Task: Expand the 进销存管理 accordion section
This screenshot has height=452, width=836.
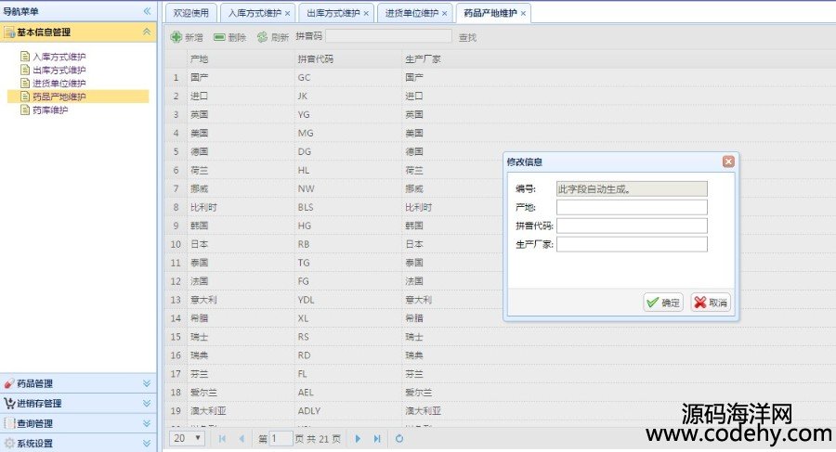Action: [x=146, y=404]
